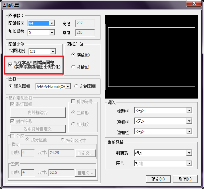Select 三角形 radio button
Image resolution: width=204 pixels, height=189 pixels.
[x=73, y=112]
